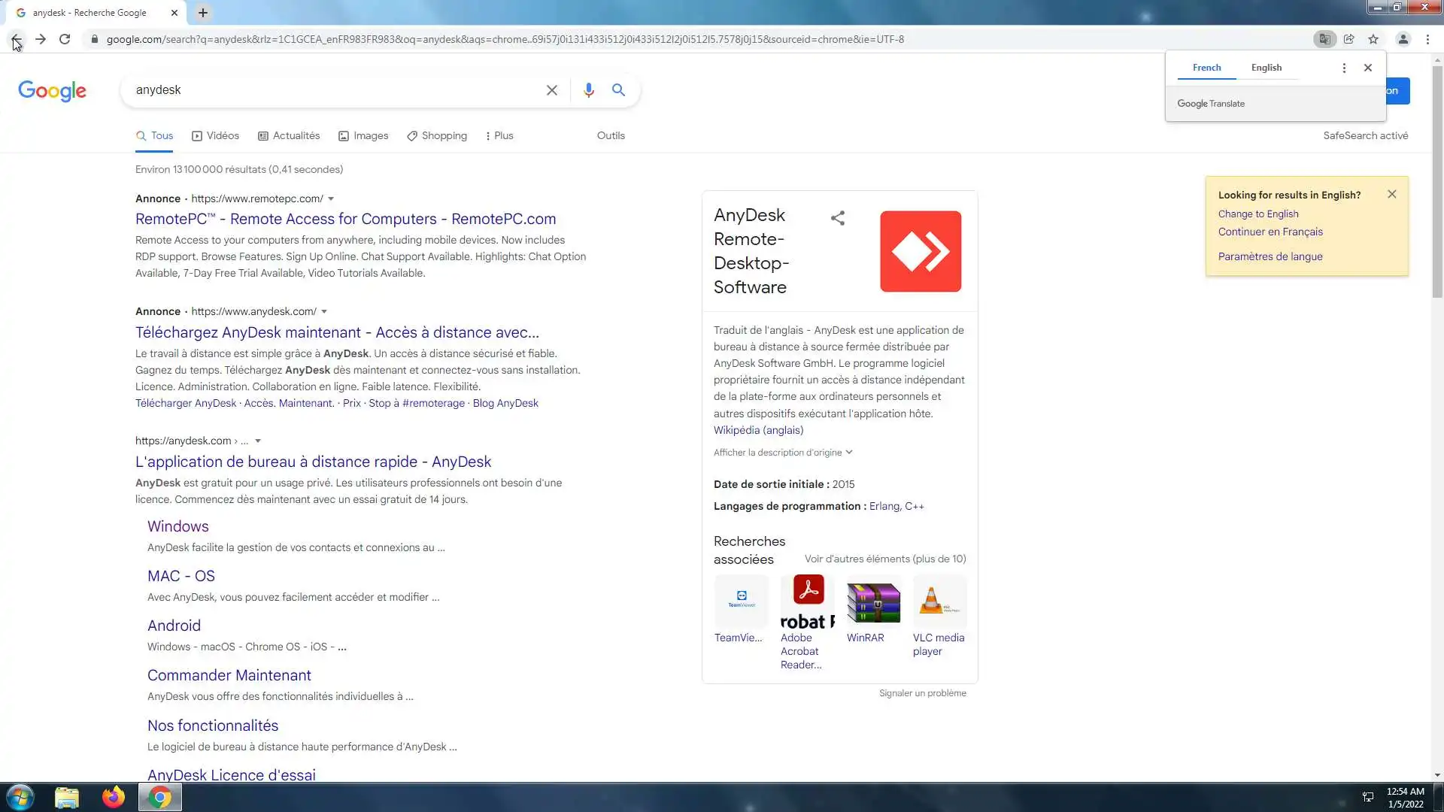This screenshot has width=1444, height=812.
Task: Expand the Plus more options menu
Action: [499, 136]
